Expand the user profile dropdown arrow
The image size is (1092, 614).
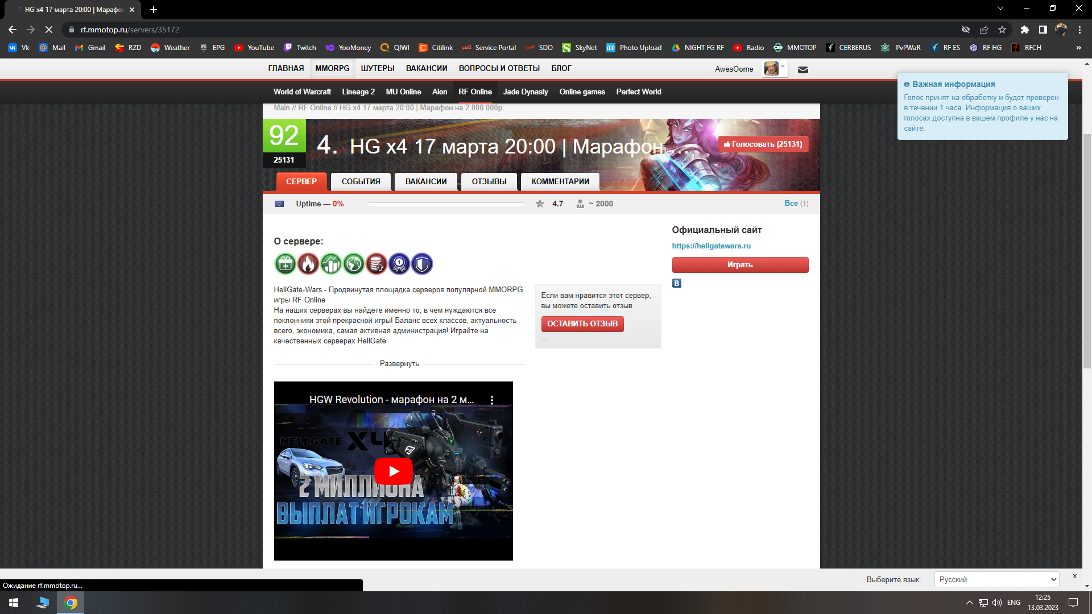[783, 67]
